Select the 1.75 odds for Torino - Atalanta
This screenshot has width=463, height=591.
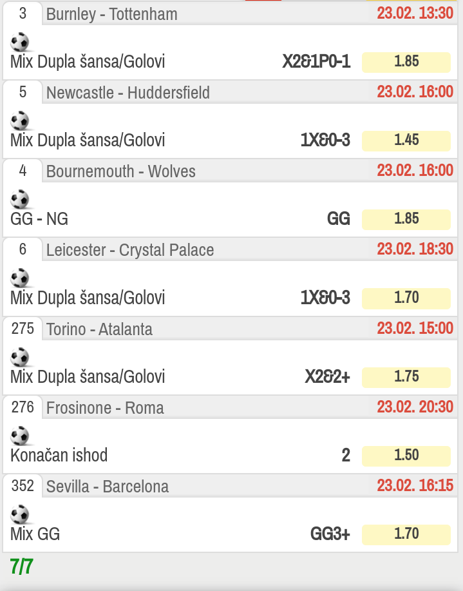406,377
